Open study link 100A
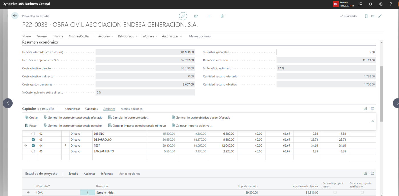The image size is (399, 196). click(39, 193)
